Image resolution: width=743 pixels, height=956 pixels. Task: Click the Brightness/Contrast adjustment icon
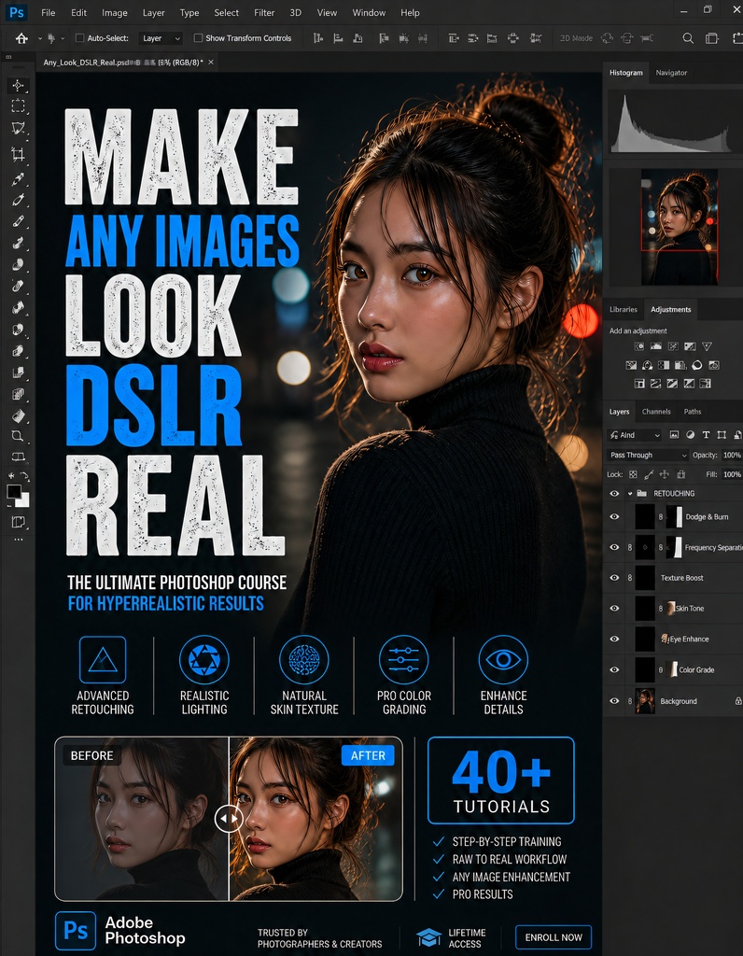click(x=639, y=346)
